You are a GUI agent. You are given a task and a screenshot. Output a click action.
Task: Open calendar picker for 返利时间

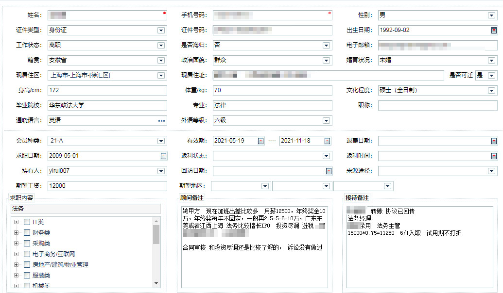[x=494, y=156]
